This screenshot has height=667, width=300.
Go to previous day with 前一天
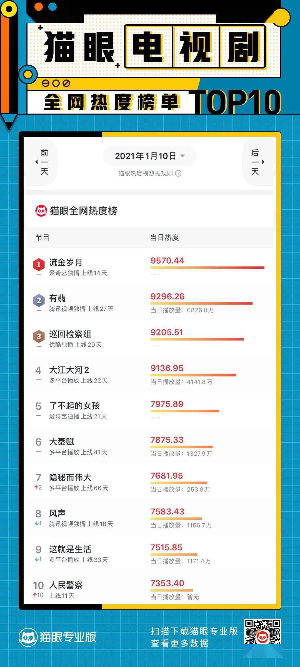coord(43,162)
